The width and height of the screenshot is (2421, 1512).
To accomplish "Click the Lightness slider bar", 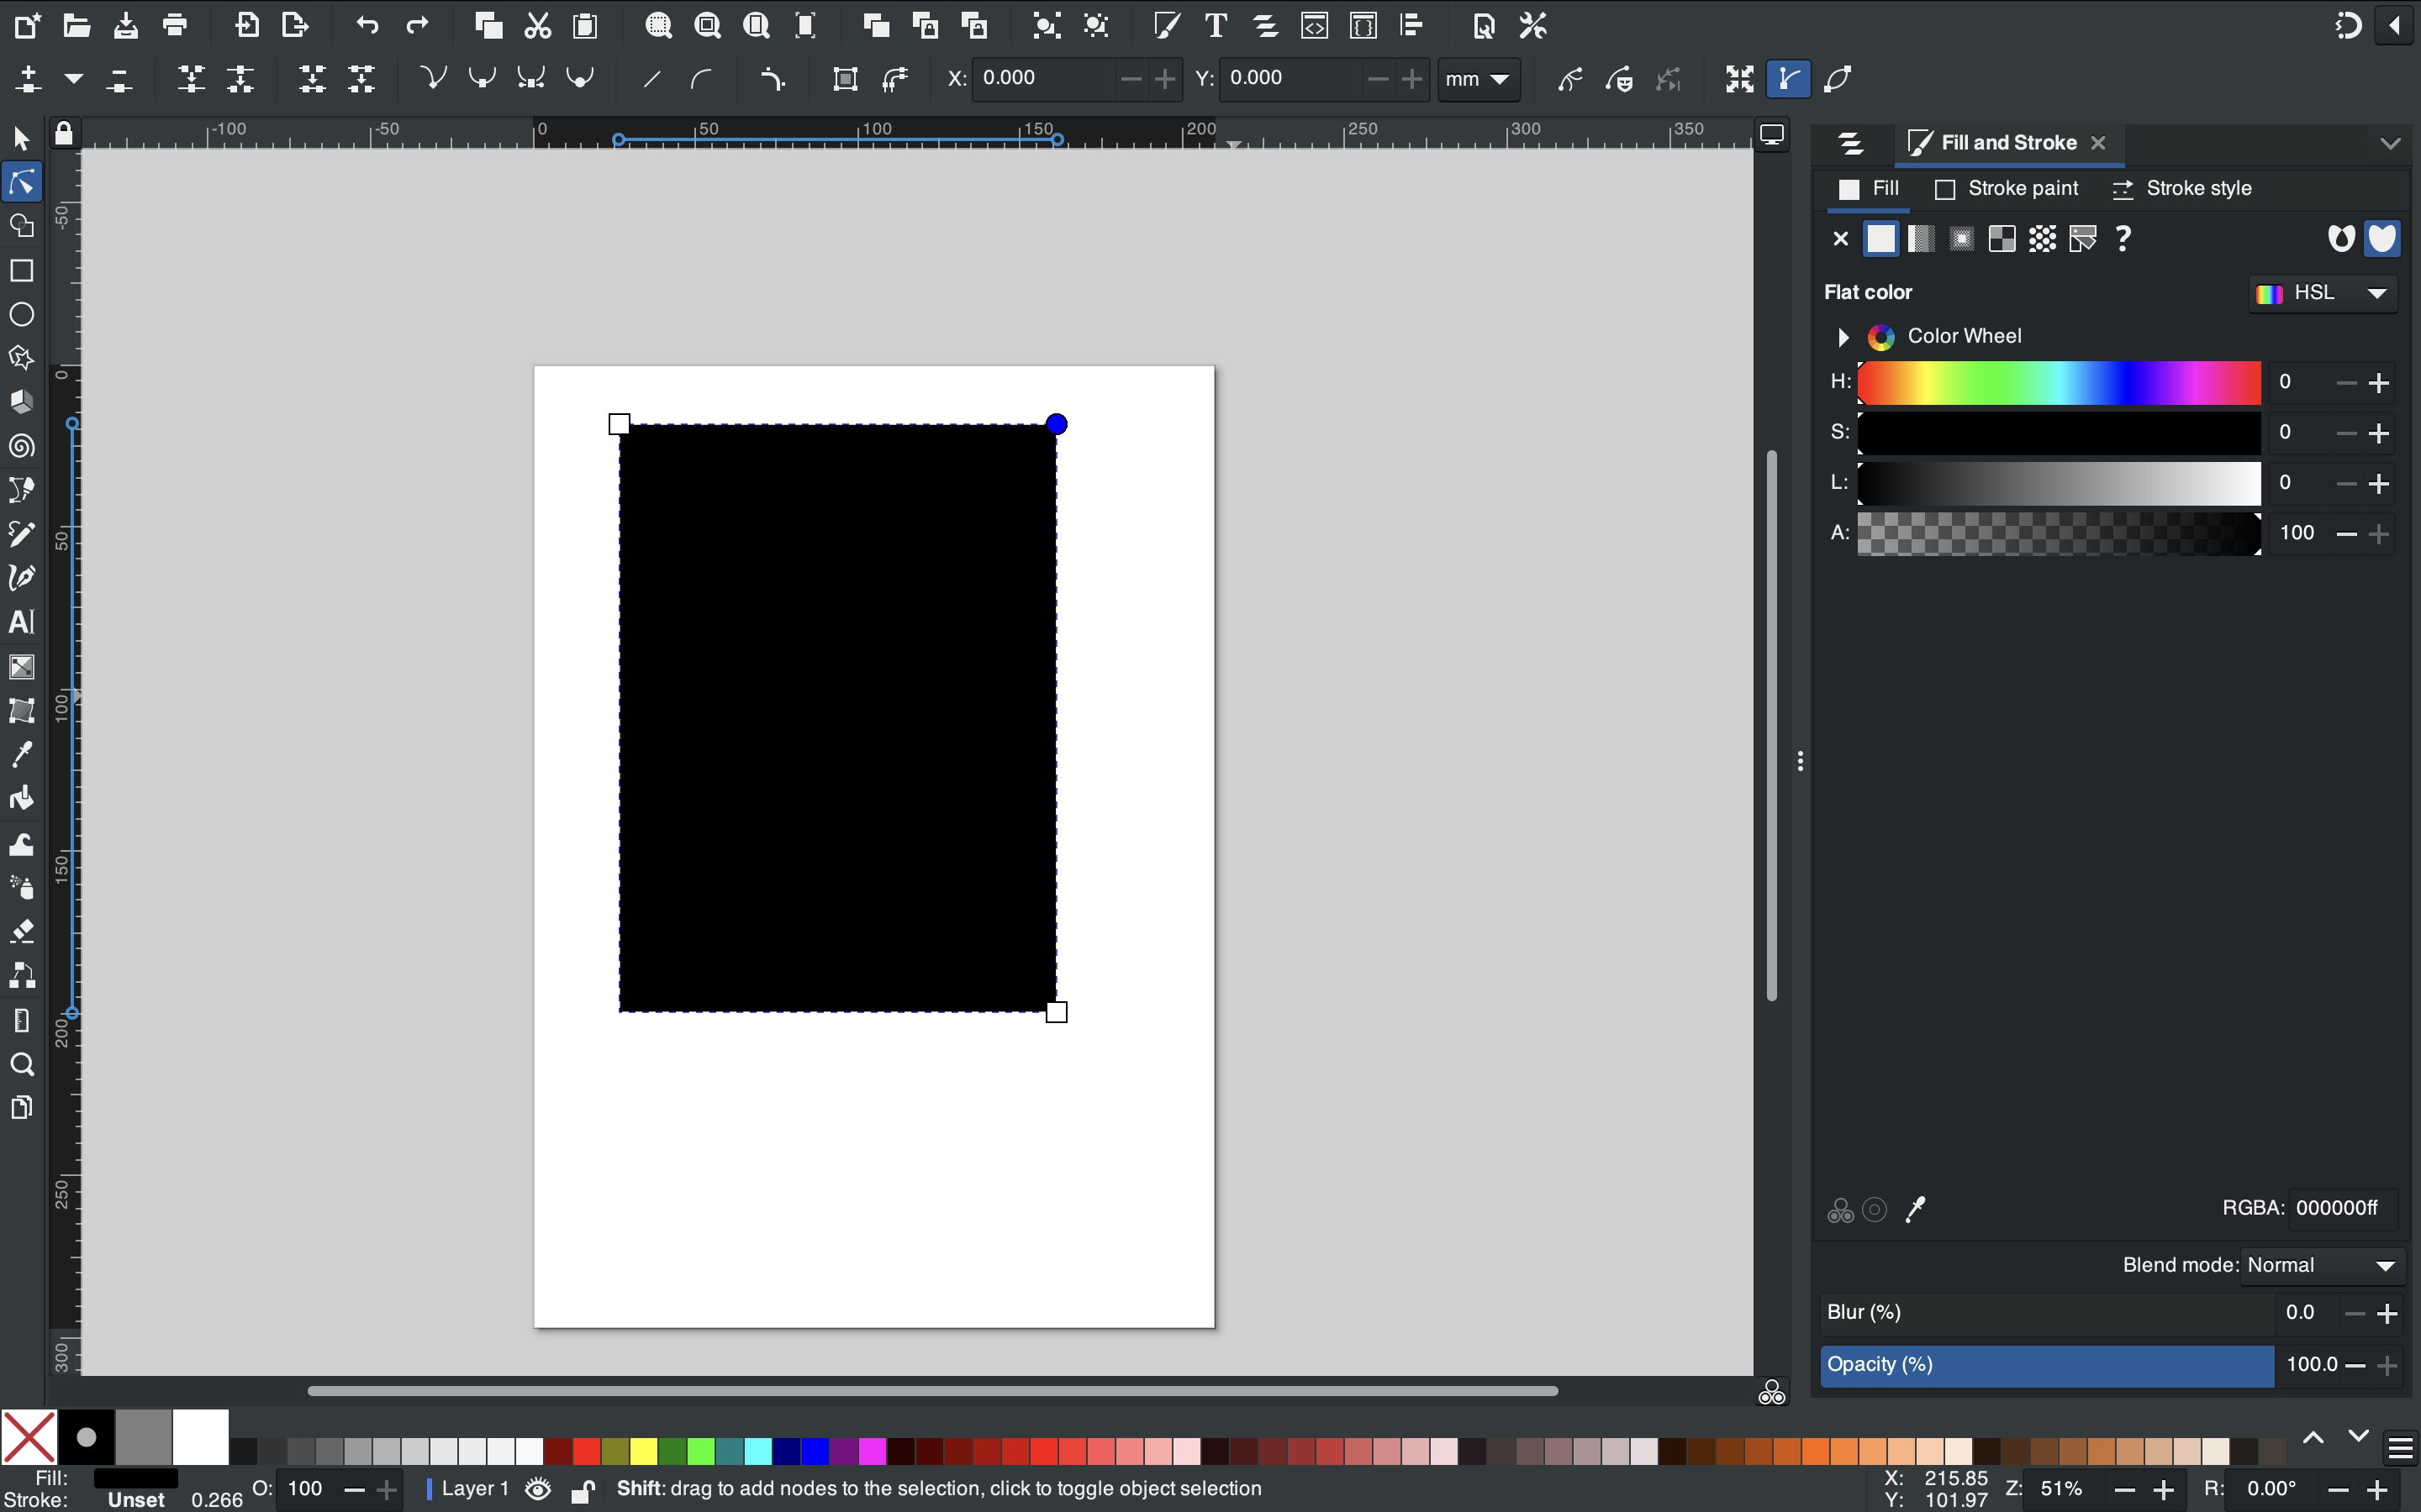I will (2059, 484).
